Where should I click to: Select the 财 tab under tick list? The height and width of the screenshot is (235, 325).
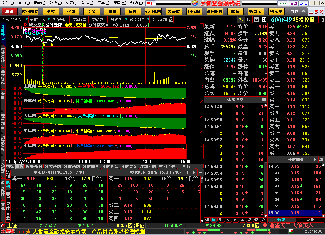point(221,220)
